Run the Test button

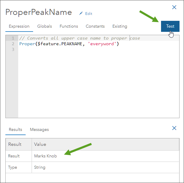pos(170,26)
